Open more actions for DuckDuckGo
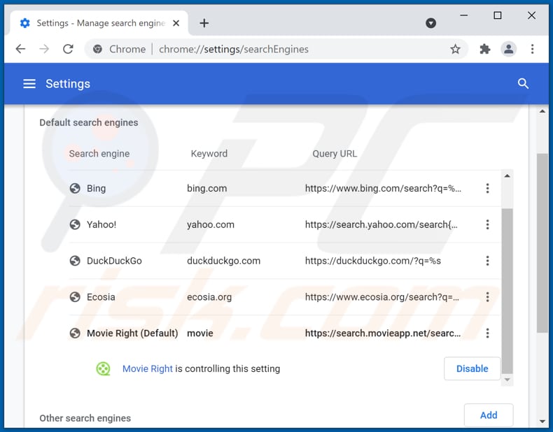 (487, 261)
